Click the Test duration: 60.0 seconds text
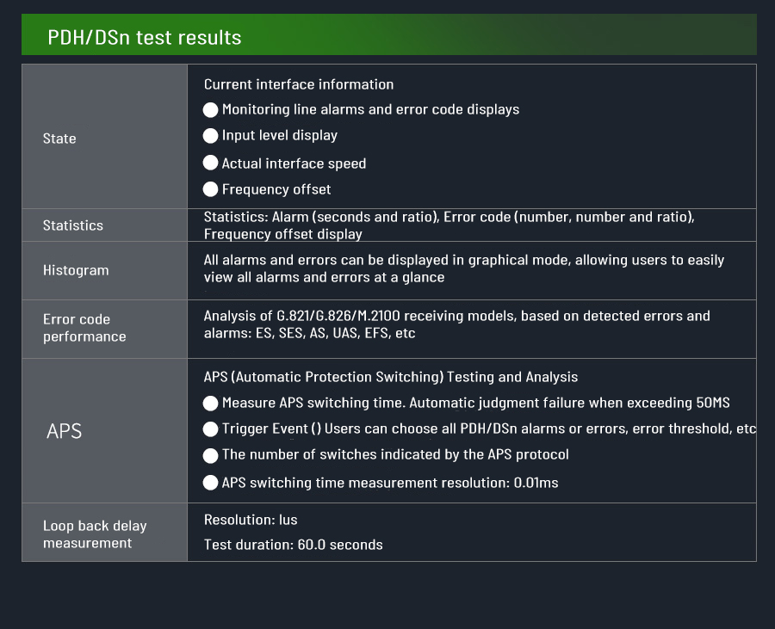This screenshot has height=629, width=775. (294, 545)
